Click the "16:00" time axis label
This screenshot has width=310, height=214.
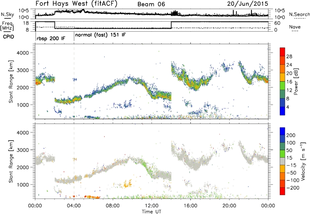pyautogui.click(x=190, y=206)
